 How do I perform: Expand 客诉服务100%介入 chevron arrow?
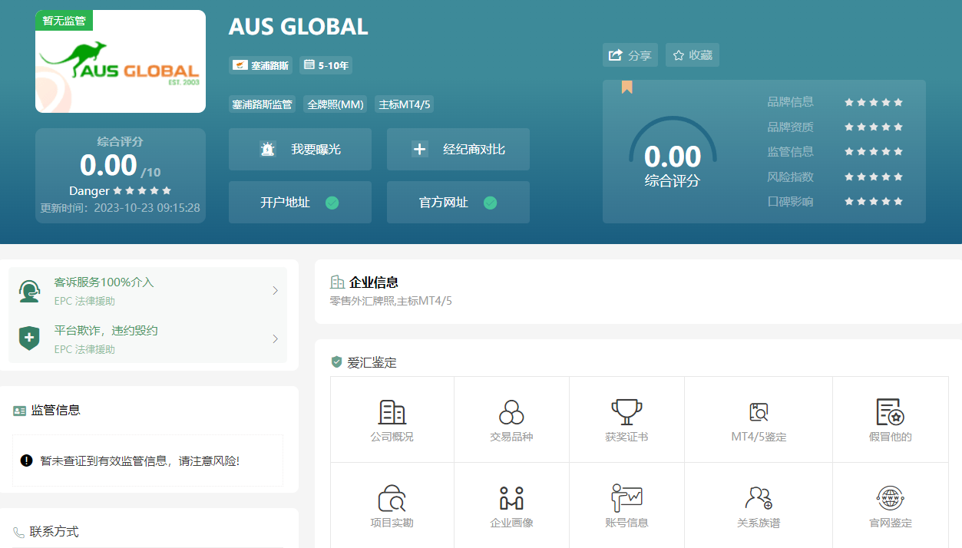click(276, 291)
